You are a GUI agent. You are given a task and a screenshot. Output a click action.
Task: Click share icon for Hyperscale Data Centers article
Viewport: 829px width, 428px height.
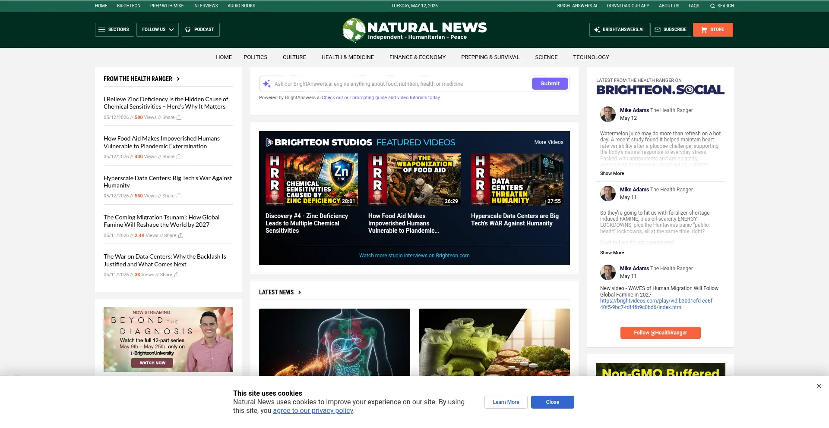pyautogui.click(x=179, y=196)
